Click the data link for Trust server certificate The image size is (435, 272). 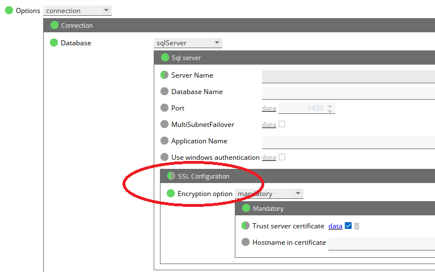tap(335, 226)
